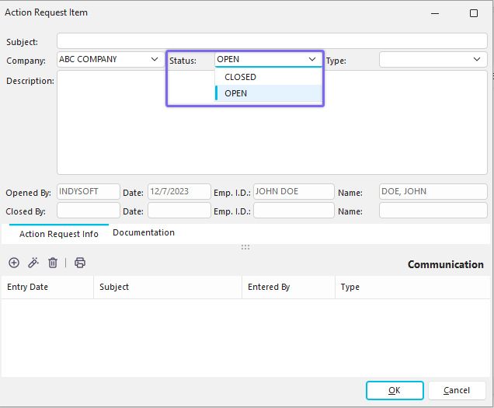The height and width of the screenshot is (408, 494).
Task: Sort by the Entry Date column
Action: tap(47, 287)
